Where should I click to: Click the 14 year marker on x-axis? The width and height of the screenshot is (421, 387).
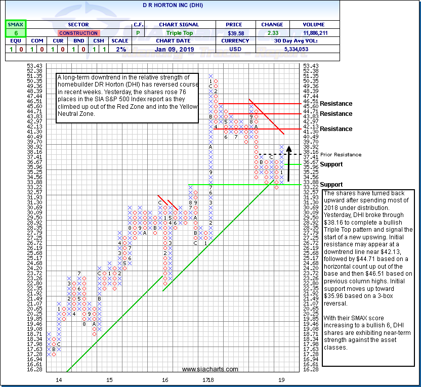point(59,379)
